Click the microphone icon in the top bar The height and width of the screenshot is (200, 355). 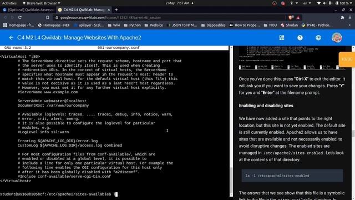pos(330,3)
